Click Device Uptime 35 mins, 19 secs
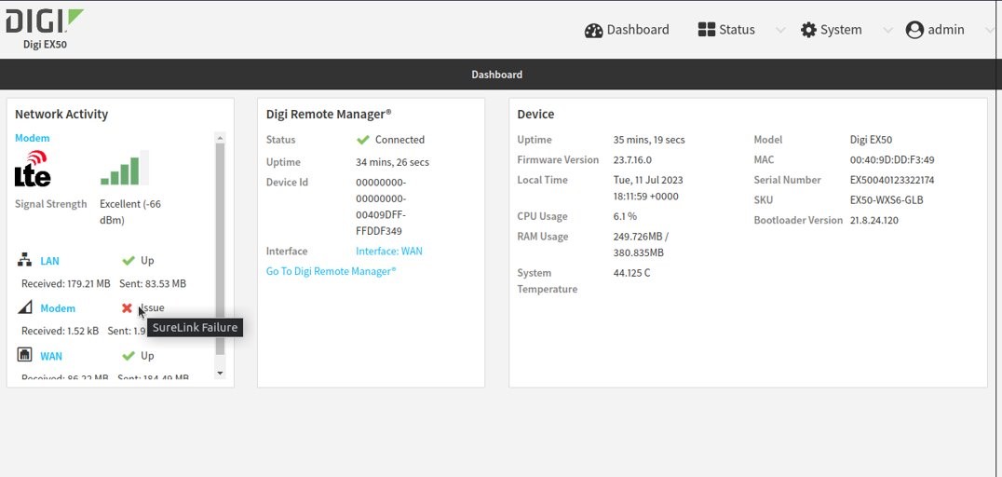Image resolution: width=1002 pixels, height=477 pixels. pyautogui.click(x=649, y=140)
